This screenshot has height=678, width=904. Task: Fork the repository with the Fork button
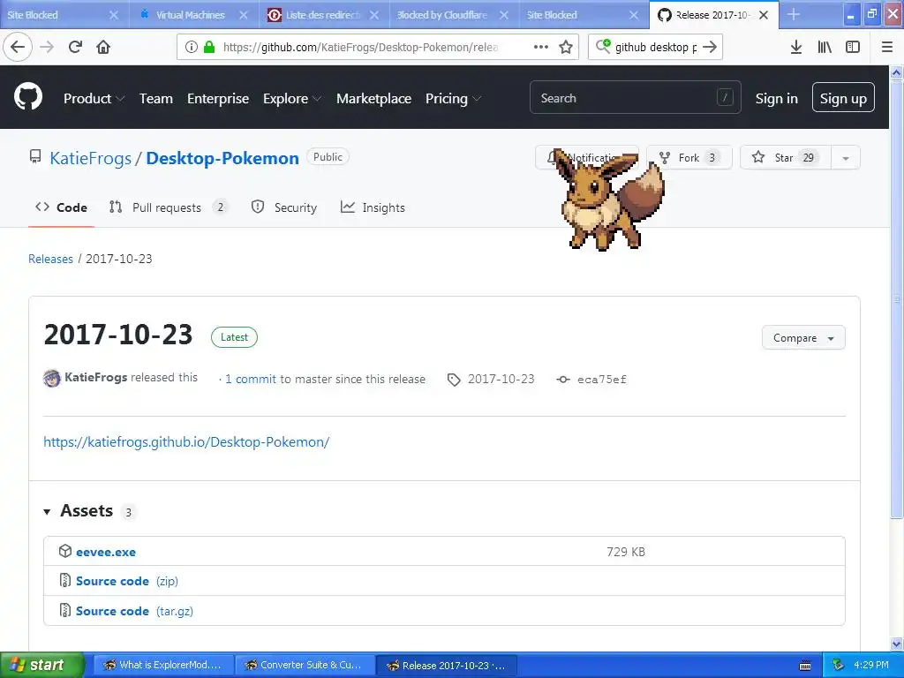689,157
